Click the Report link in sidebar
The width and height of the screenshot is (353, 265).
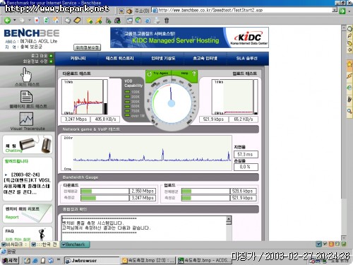[x=12, y=217]
